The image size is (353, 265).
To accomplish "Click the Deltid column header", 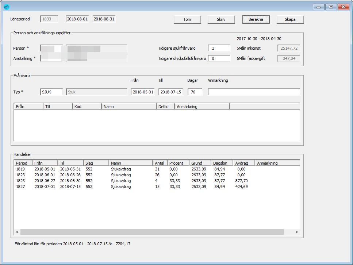I will (165, 107).
